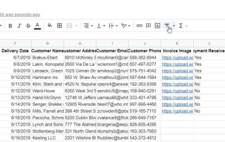Click the insert comment icon
Screen dimensions: 225x142
148,25
